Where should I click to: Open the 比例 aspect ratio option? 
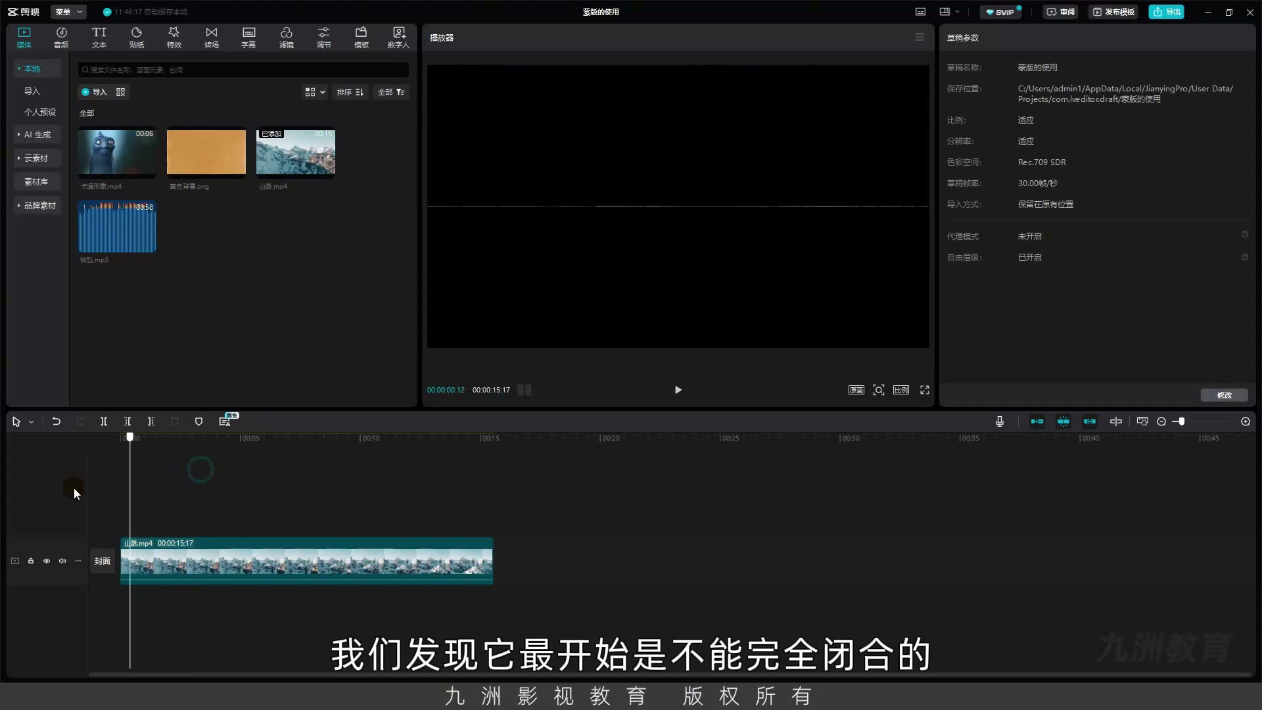coord(901,390)
